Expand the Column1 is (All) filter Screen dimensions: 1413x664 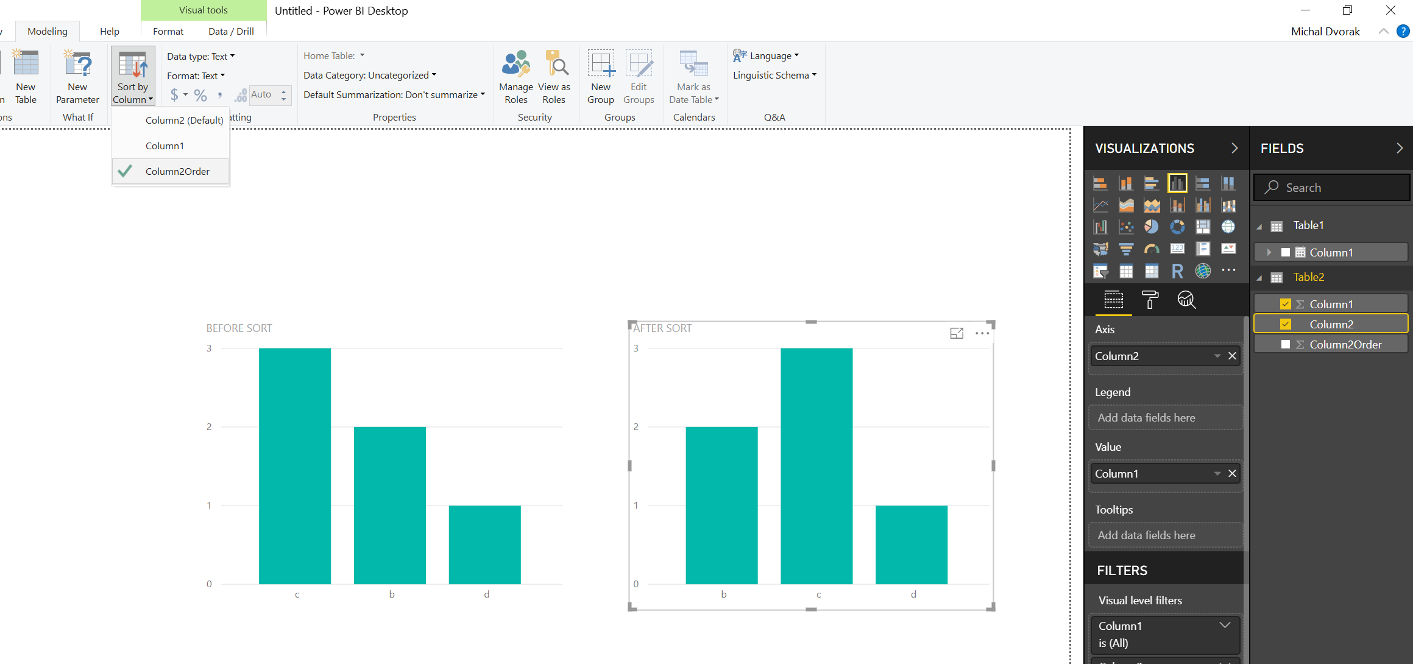tap(1225, 626)
